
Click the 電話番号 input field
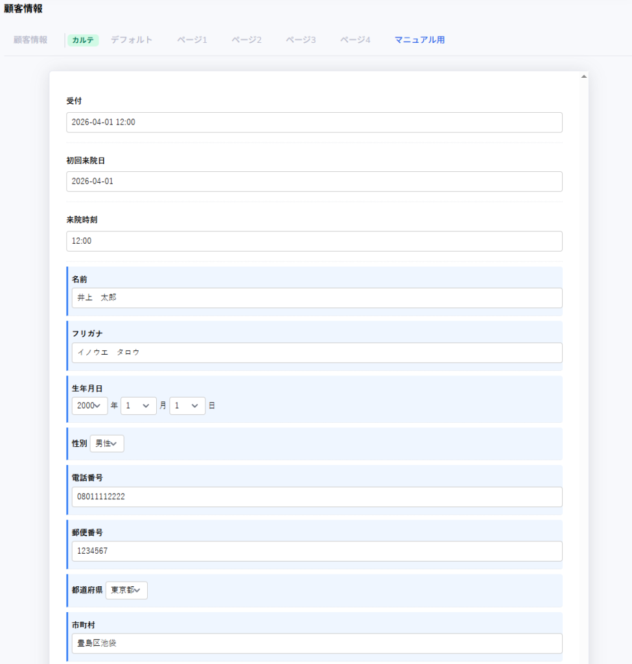[x=316, y=497]
